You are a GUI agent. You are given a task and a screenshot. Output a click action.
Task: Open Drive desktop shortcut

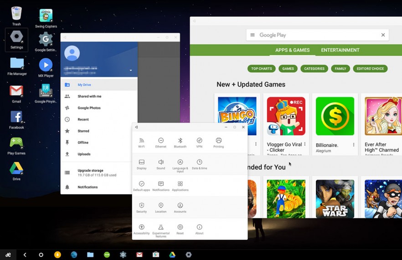[x=16, y=171]
